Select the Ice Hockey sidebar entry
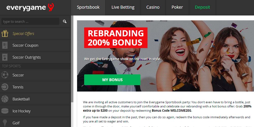Viewport: 254px width, 127px height. pyautogui.click(x=36, y=111)
